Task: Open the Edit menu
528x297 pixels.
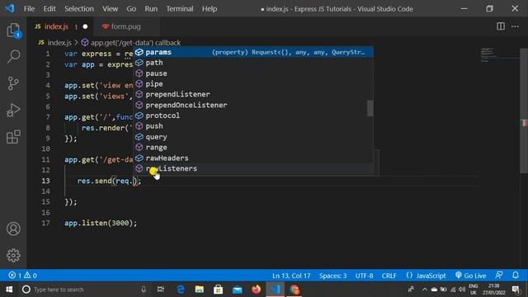Action: click(x=49, y=9)
